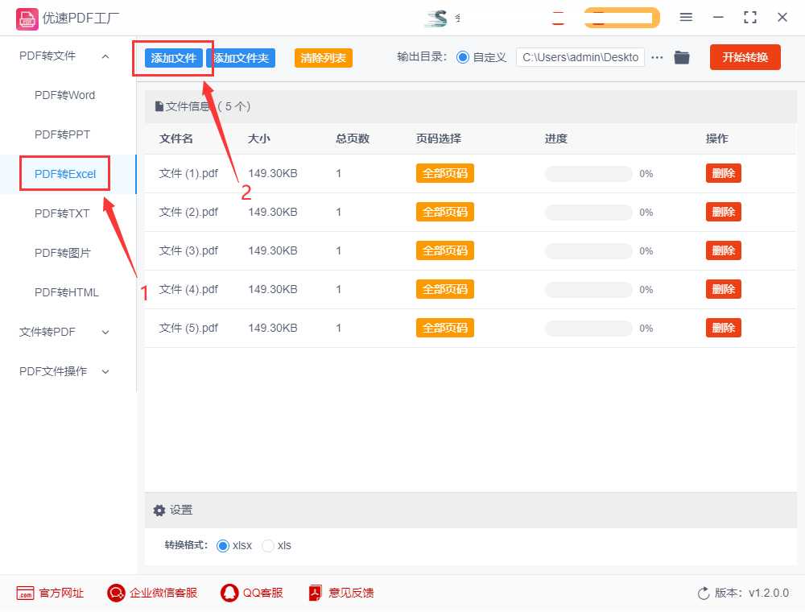The width and height of the screenshot is (805, 612).
Task: Select file name 文件 (2).pdf
Action: tap(188, 212)
